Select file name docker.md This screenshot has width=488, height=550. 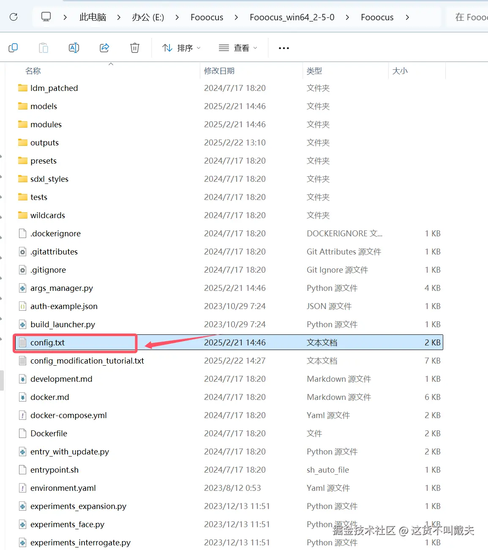point(50,397)
